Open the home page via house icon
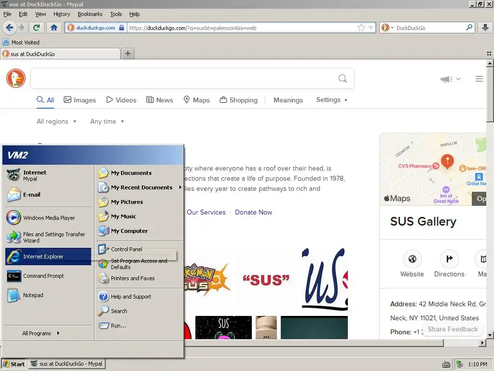Viewport: 494px width, 371px height. pos(54,28)
